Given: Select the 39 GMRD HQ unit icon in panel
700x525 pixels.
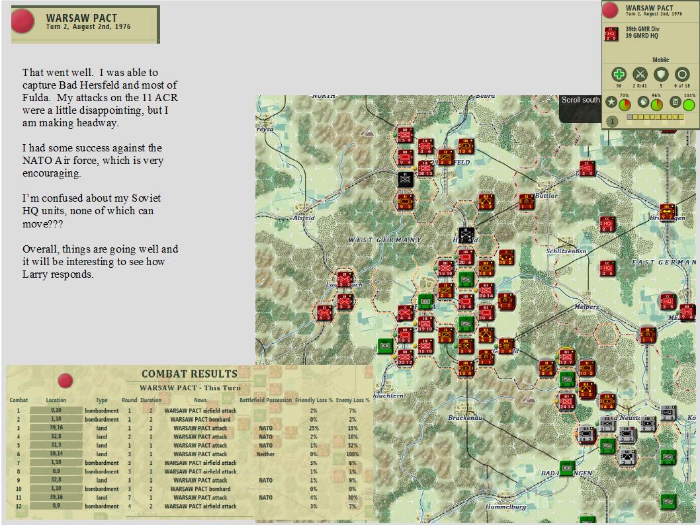Looking at the screenshot, I should coord(611,34).
